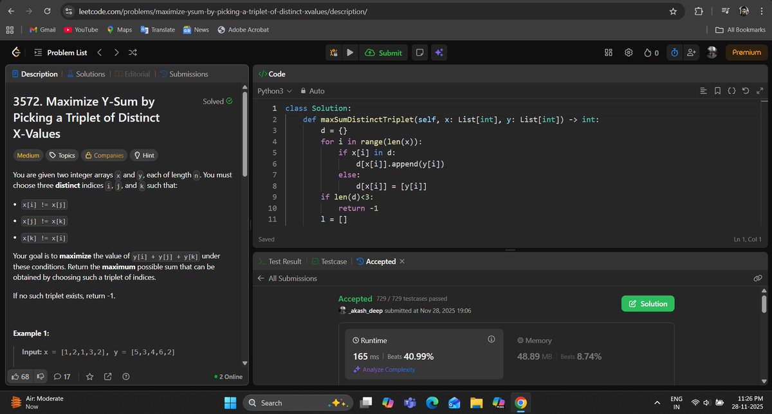Toggle the Auto lock setting
This screenshot has width=772, height=414.
coord(312,91)
